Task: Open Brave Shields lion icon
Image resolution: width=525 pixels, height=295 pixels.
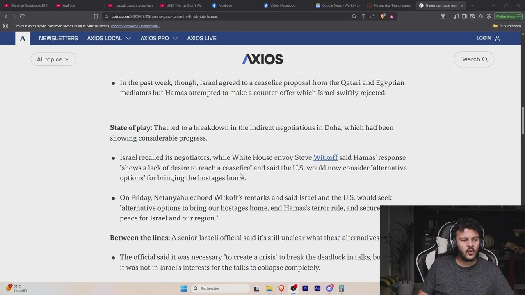Action: click(x=383, y=16)
